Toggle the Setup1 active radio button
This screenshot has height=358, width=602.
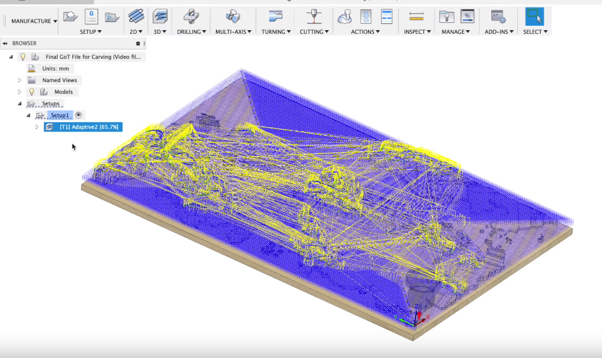(78, 115)
